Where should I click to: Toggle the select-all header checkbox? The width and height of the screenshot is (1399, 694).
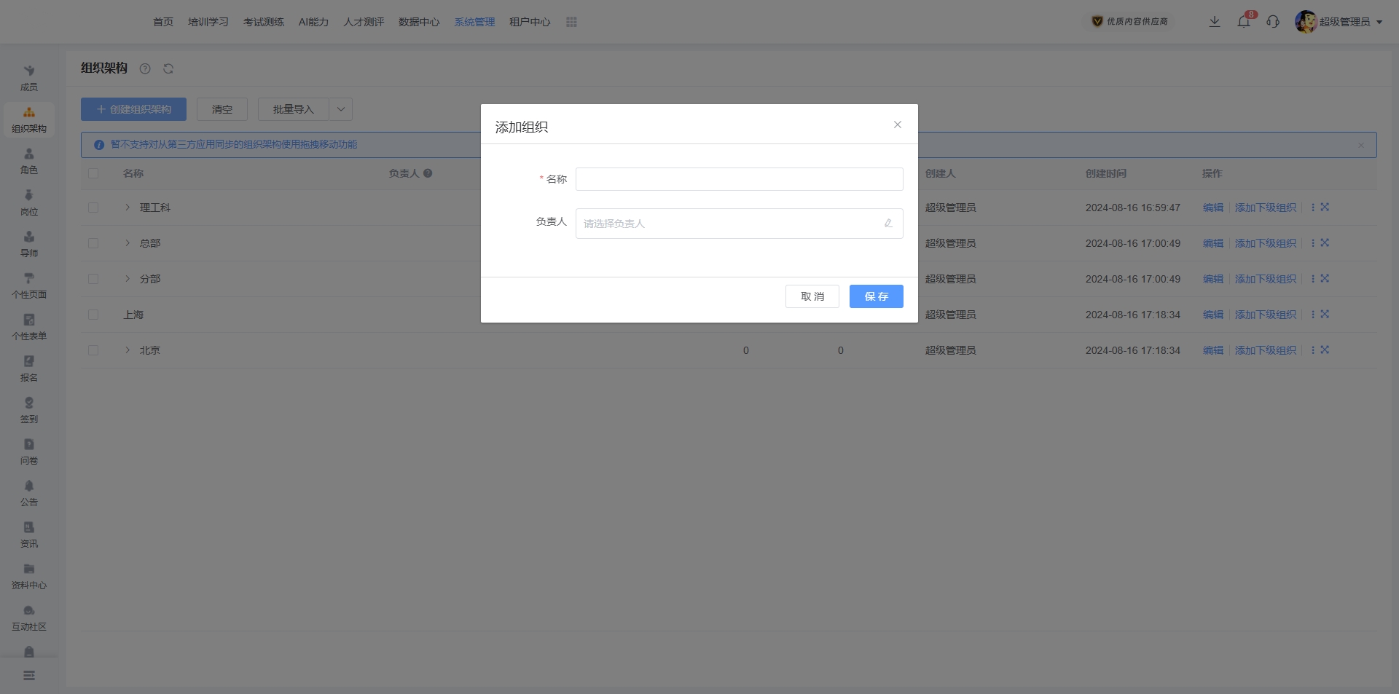93,173
